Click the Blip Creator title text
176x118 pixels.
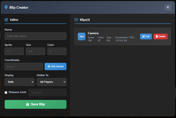(x=19, y=7)
